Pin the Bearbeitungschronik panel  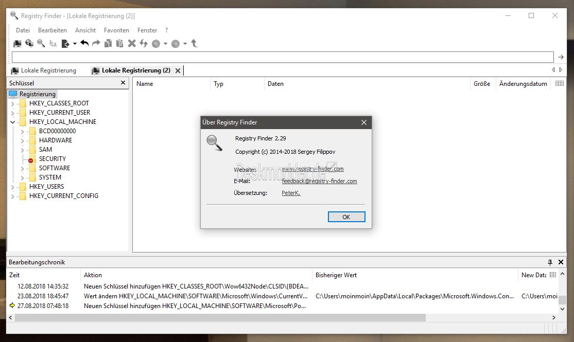(x=550, y=262)
